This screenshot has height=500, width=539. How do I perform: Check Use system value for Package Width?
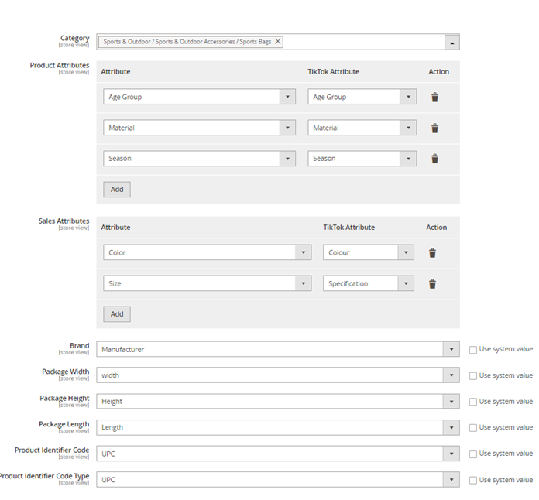473,376
